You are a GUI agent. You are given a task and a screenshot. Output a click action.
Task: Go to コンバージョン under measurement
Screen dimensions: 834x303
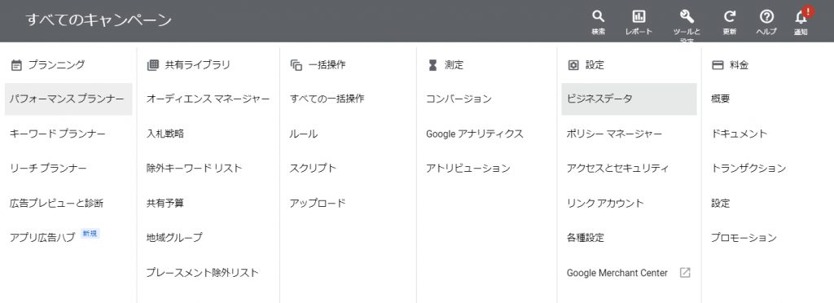coord(459,99)
